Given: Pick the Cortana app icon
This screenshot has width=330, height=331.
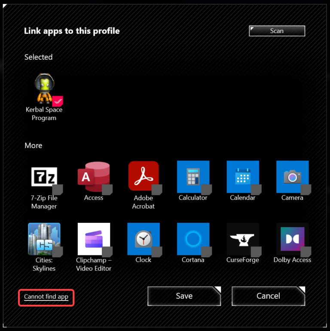Looking at the screenshot, I should coord(193,239).
